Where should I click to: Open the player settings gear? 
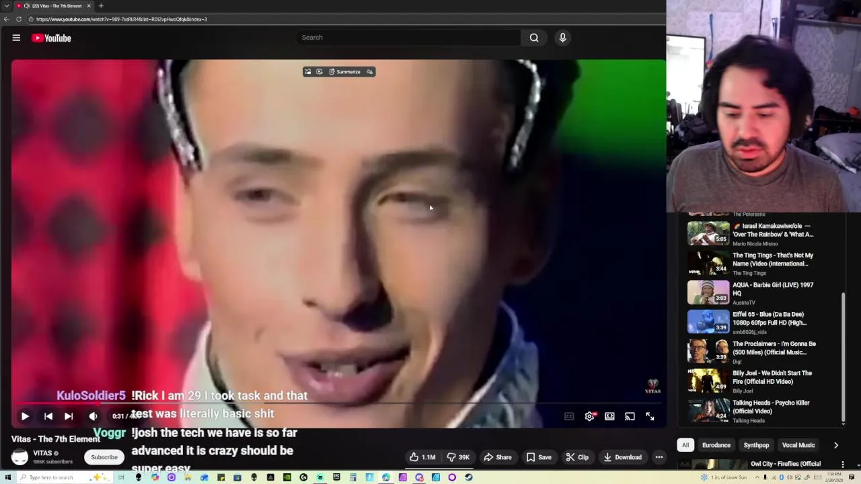pyautogui.click(x=590, y=417)
